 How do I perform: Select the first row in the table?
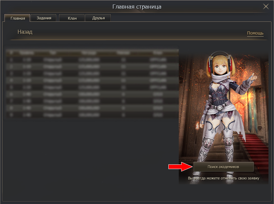click(x=92, y=59)
